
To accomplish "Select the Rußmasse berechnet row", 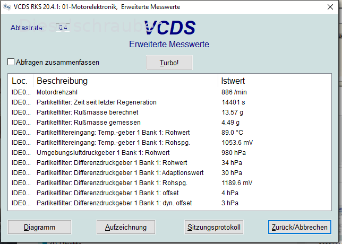I will (170, 112).
